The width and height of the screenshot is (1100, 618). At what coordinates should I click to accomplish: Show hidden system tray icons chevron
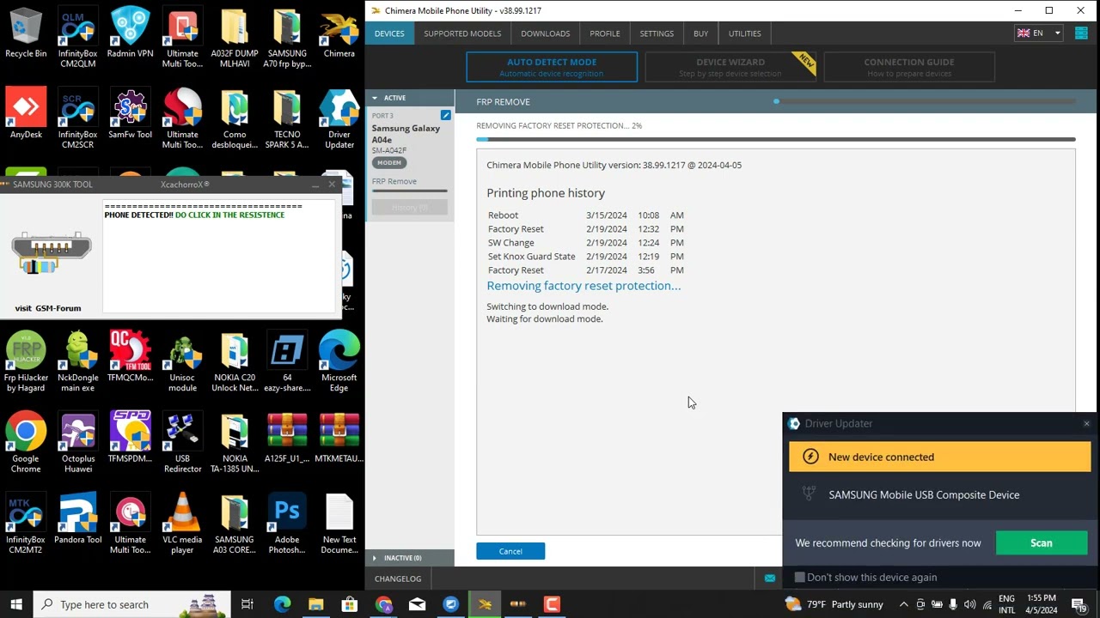tap(903, 604)
